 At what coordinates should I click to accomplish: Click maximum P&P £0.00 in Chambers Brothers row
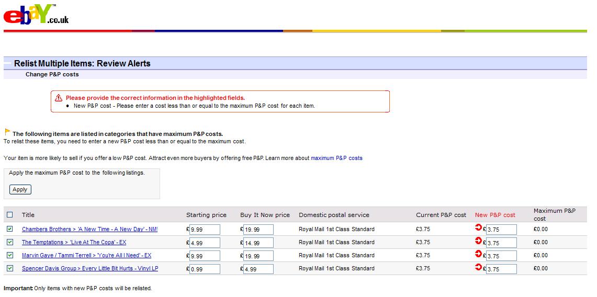[540, 230]
